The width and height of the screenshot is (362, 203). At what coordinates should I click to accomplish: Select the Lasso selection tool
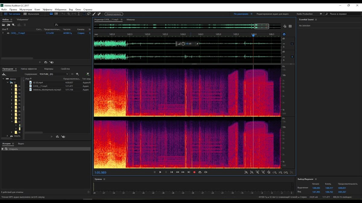point(89,14)
